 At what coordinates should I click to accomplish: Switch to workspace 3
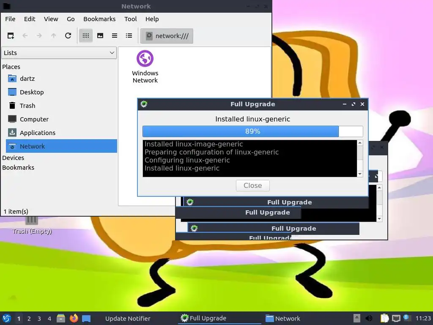(x=39, y=319)
